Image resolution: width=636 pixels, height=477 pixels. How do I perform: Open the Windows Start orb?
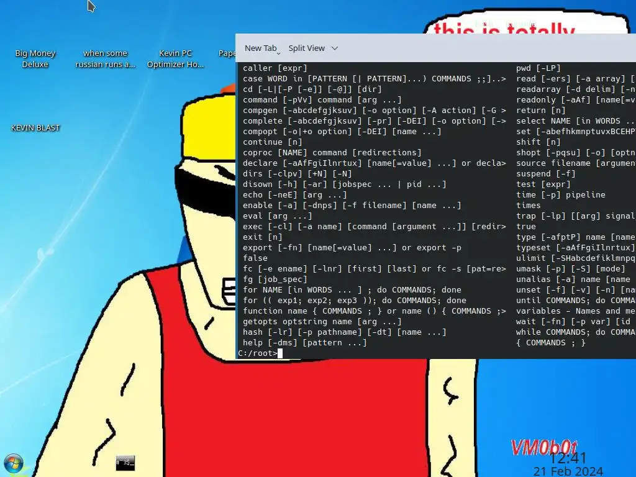pyautogui.click(x=14, y=464)
